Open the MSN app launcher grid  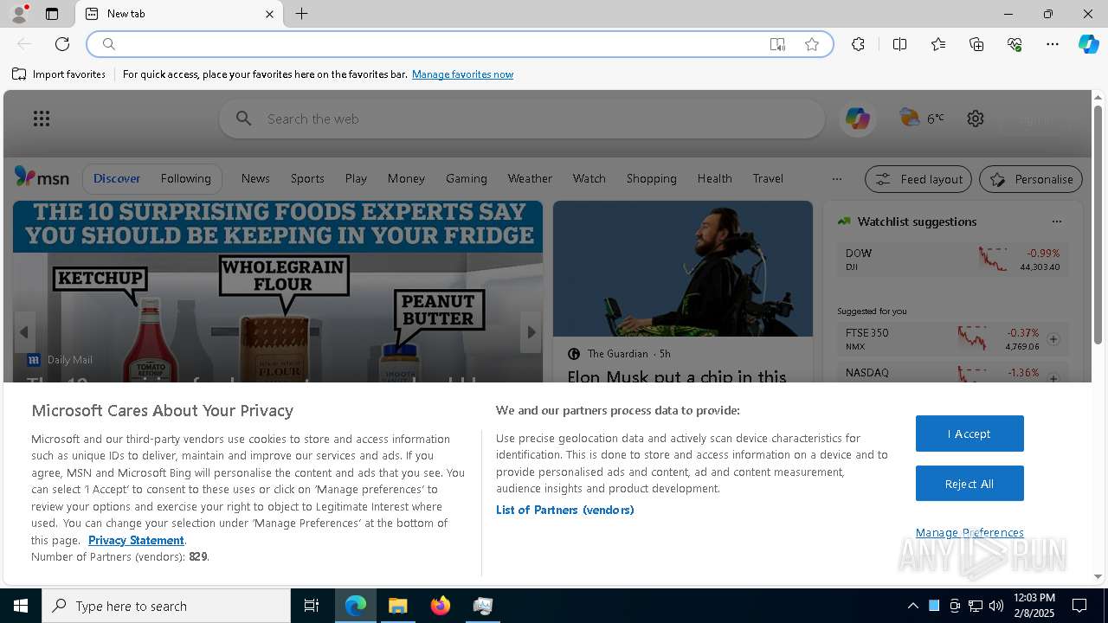pos(42,119)
